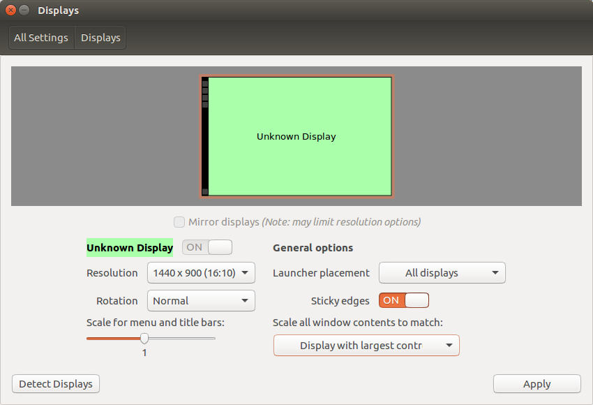Close the Displays window

(x=10, y=10)
